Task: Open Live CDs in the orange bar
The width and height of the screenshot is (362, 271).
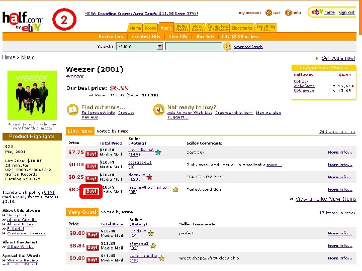Action: tap(178, 37)
